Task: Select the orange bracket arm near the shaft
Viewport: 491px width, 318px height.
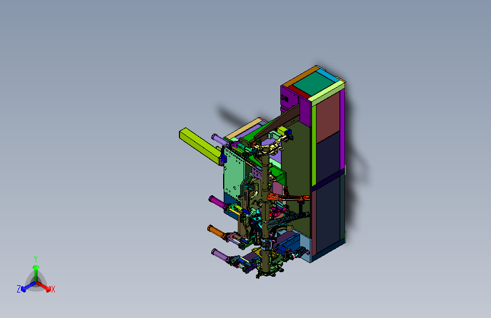Action: point(288,197)
